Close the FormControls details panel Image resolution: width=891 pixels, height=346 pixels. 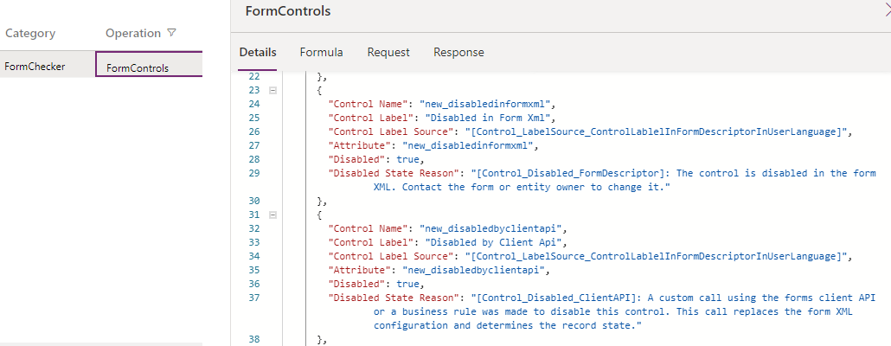click(x=886, y=11)
